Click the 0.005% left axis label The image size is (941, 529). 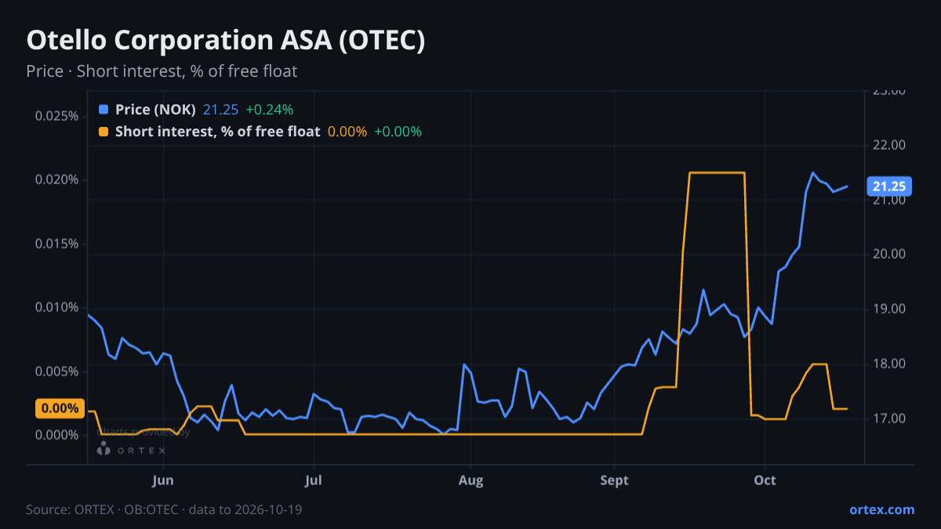[57, 371]
